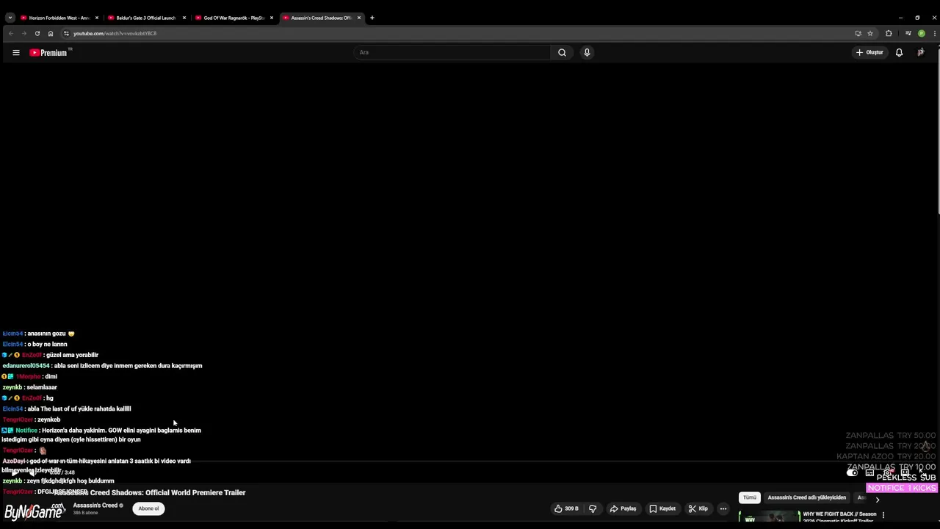Open the media control icon in toolbar

[x=908, y=33]
